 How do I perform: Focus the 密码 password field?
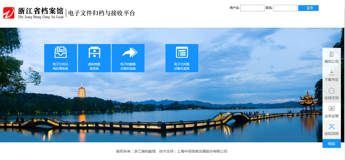point(285,8)
